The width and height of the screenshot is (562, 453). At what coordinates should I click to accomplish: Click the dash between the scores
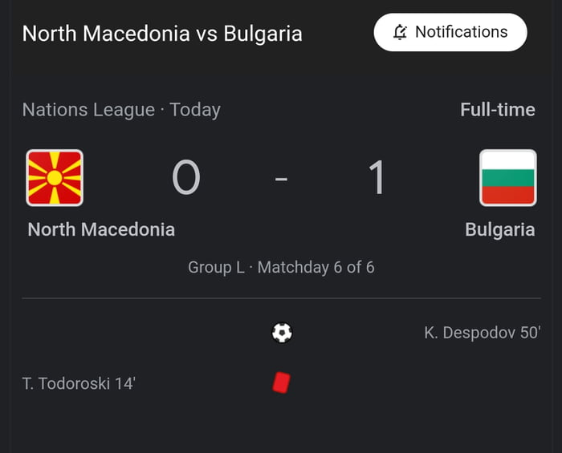point(281,179)
